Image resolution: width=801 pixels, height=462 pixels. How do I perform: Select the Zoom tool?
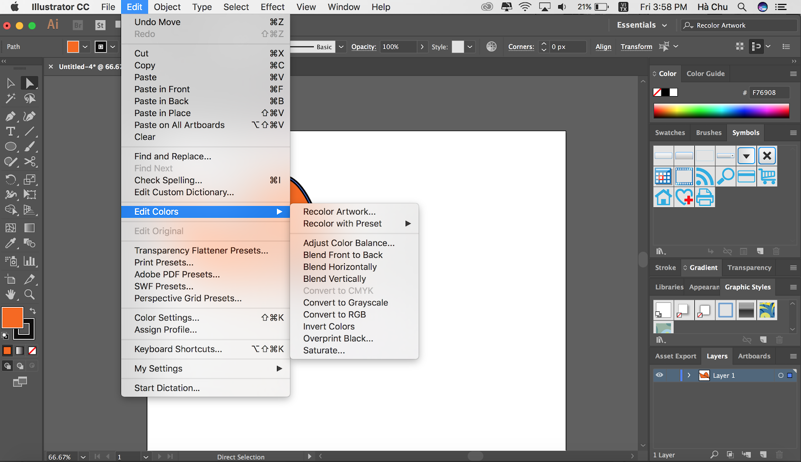coord(30,294)
